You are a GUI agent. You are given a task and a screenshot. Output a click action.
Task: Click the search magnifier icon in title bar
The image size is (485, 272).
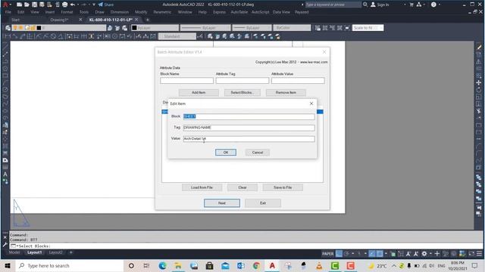click(x=365, y=5)
